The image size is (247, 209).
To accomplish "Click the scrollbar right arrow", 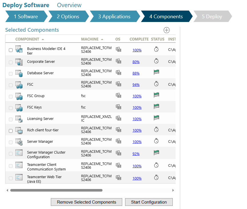I will pos(173,190).
